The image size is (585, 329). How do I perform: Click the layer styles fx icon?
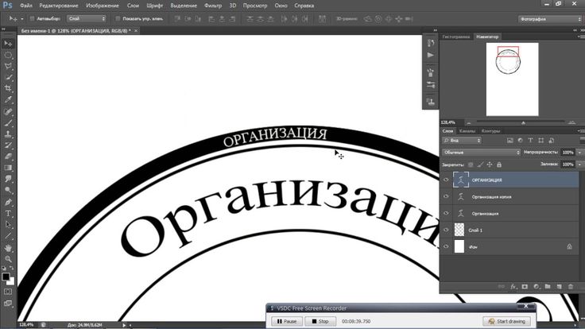pos(513,286)
